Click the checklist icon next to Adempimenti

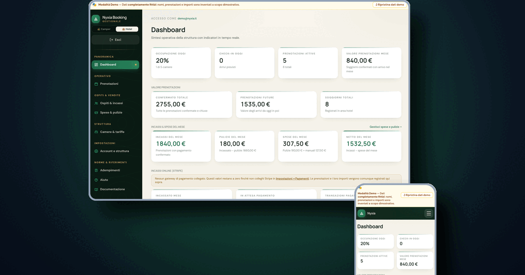(96, 170)
